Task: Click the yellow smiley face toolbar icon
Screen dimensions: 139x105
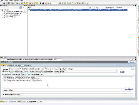Action: pos(70,3)
